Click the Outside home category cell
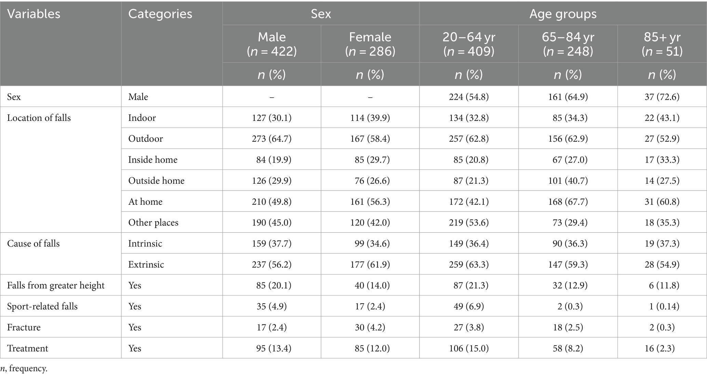 pyautogui.click(x=156, y=181)
